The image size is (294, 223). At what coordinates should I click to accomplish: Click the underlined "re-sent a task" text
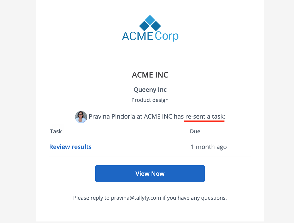coord(205,117)
